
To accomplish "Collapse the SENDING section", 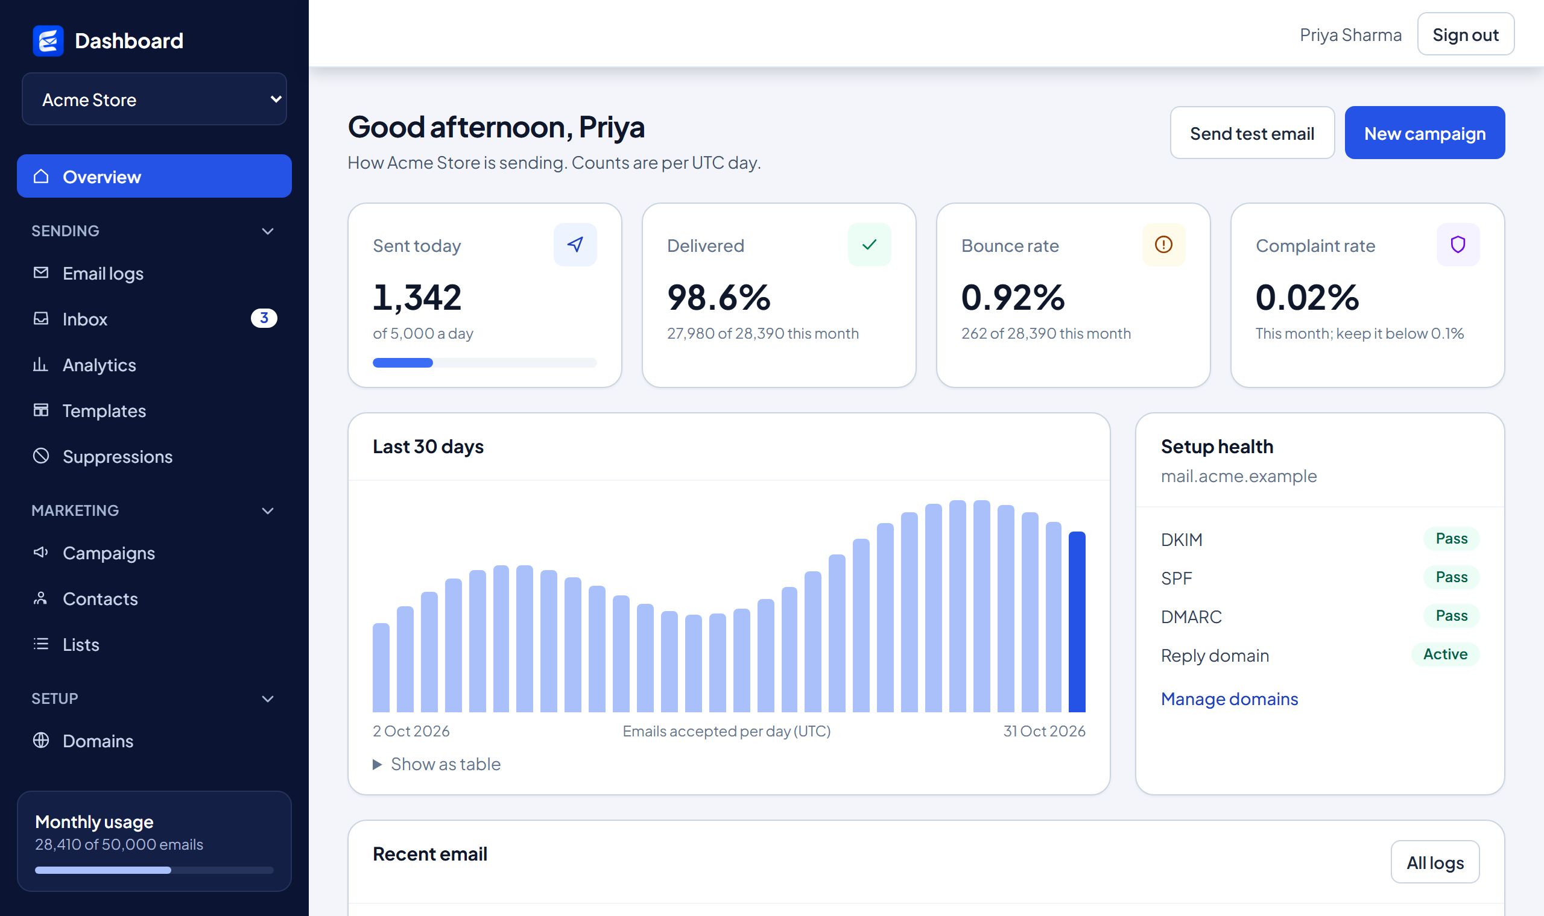I will 154,231.
